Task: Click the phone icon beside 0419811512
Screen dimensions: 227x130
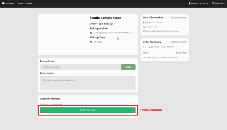Action: 144,27
